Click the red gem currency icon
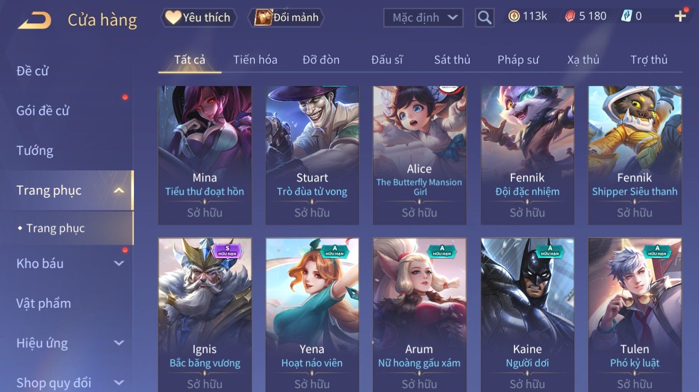Screen dimensions: 699x392 570,16
